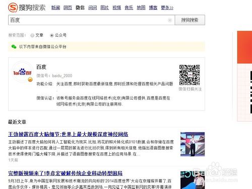Open the 音乐 tab
Image resolution: width=252 pixels, height=189 pixels.
tap(129, 8)
